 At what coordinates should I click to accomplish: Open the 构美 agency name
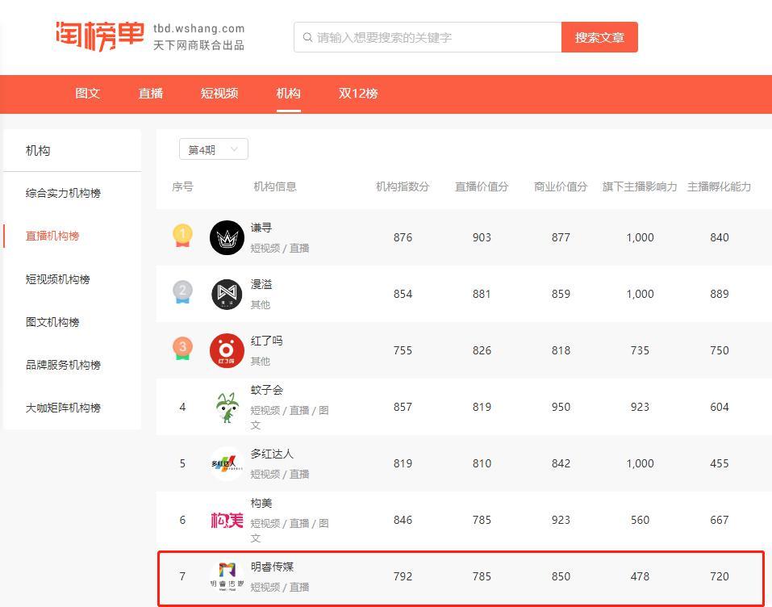click(x=261, y=503)
